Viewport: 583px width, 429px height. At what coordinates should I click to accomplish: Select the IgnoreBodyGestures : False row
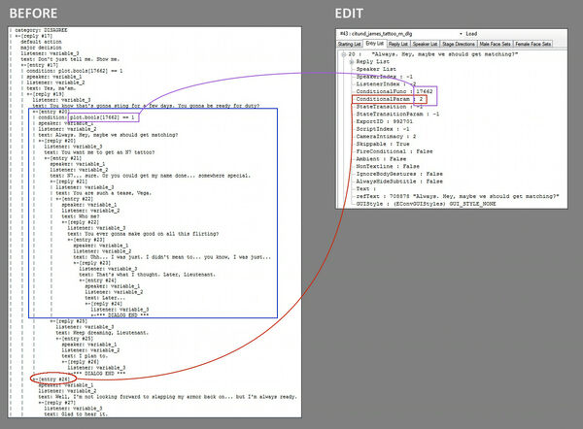coord(399,174)
